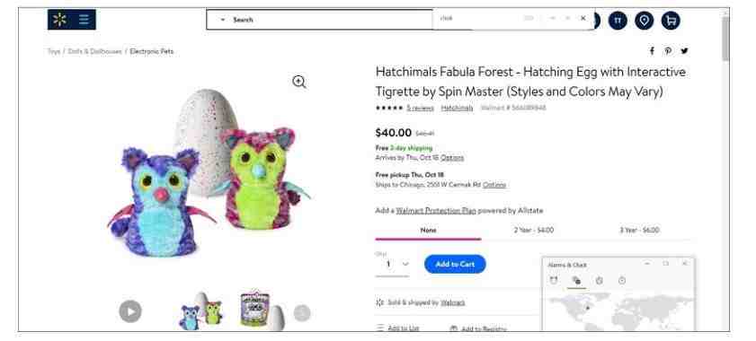Zoom the product image with magnifier icon
The height and width of the screenshot is (341, 756).
[299, 82]
